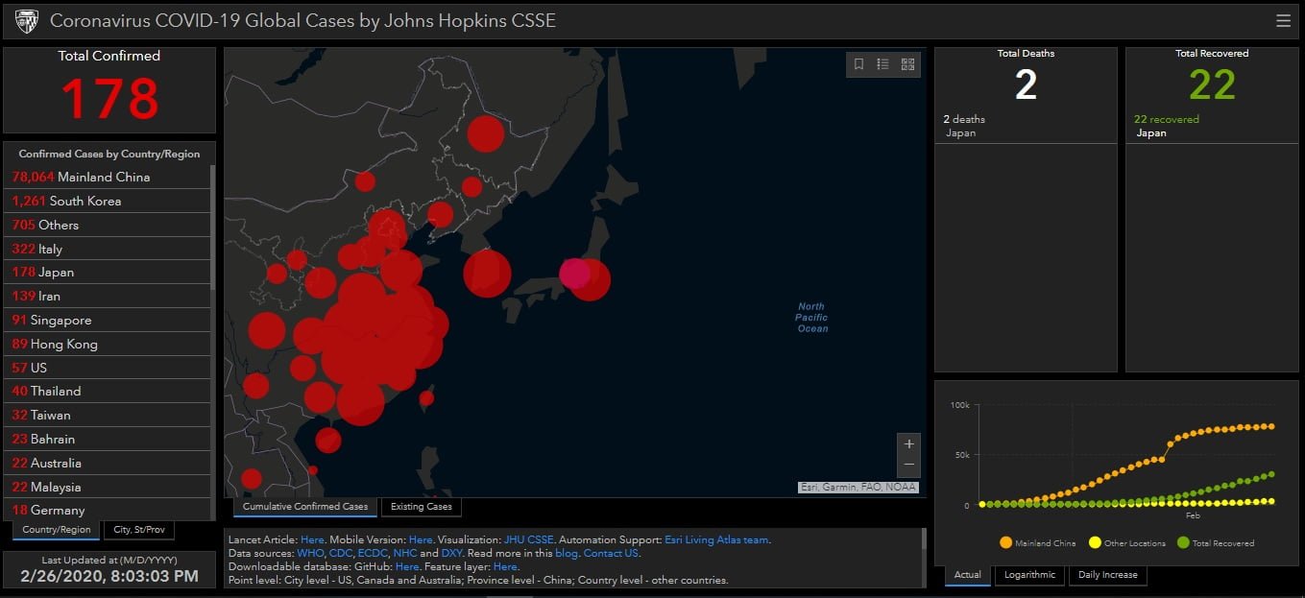Toggle Other Locations series in chart legend

click(1126, 543)
